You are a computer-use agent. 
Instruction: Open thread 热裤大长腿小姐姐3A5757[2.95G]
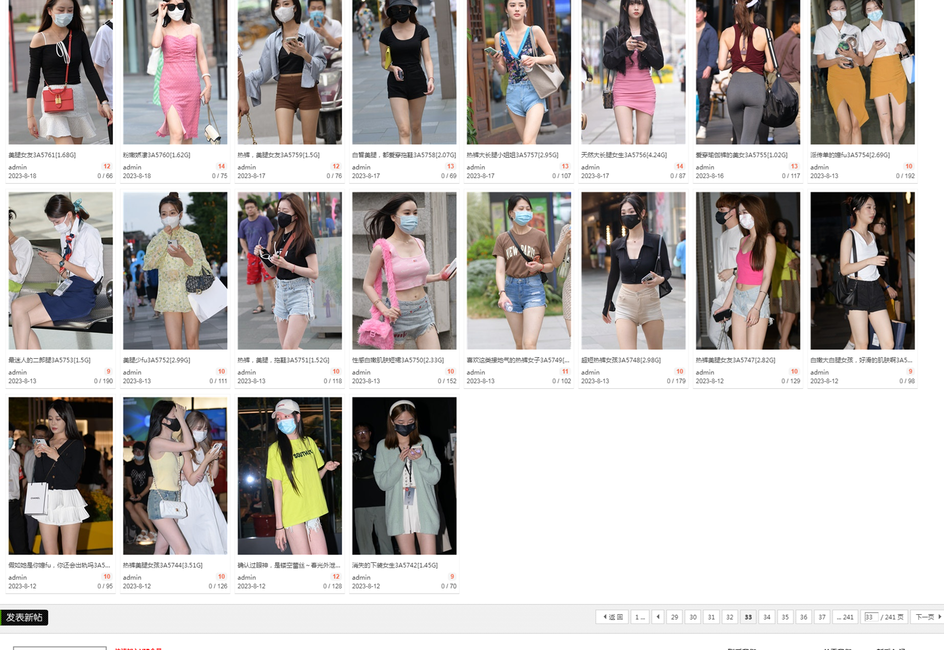512,155
